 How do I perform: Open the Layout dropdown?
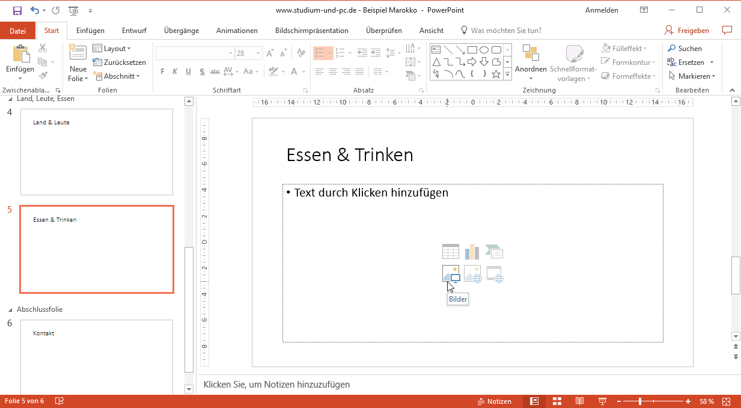[x=112, y=49]
